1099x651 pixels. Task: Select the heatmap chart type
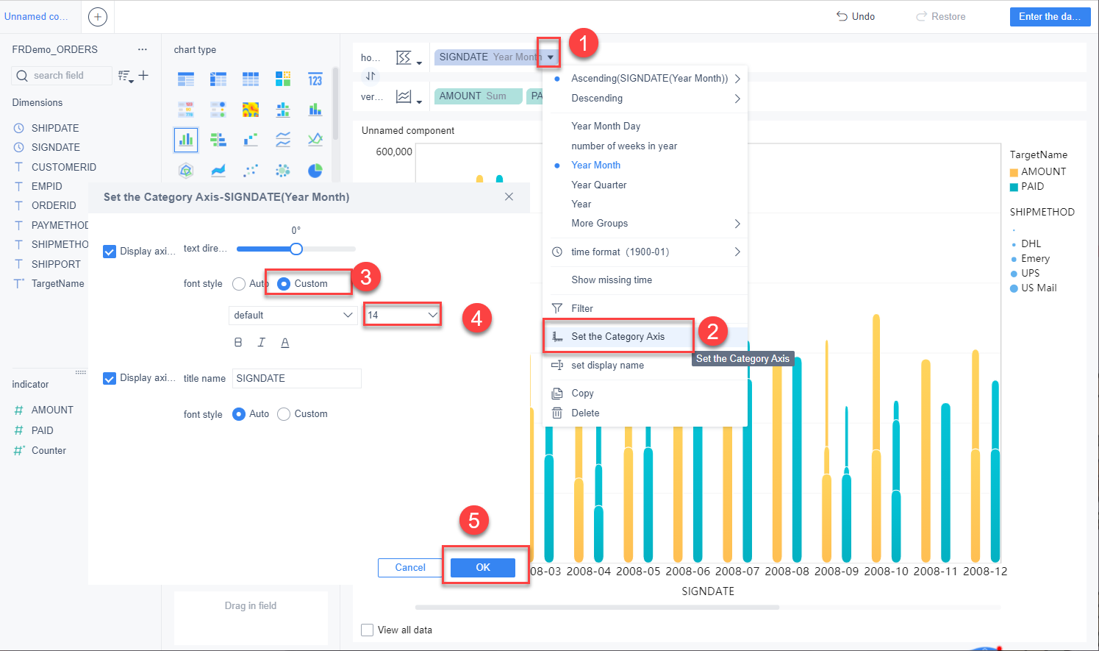coord(251,110)
